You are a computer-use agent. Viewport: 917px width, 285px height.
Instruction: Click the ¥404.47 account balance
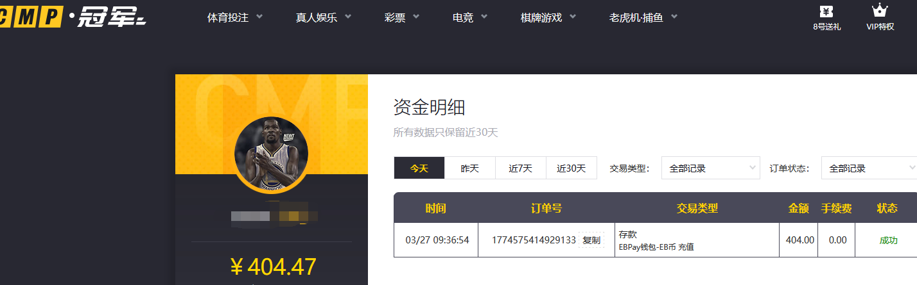point(272,266)
